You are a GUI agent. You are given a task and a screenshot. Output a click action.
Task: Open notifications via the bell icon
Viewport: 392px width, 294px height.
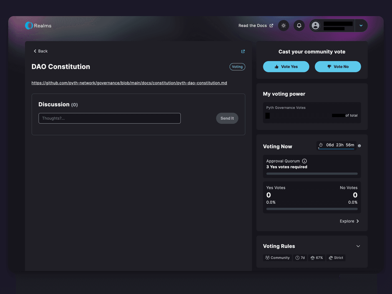click(299, 25)
